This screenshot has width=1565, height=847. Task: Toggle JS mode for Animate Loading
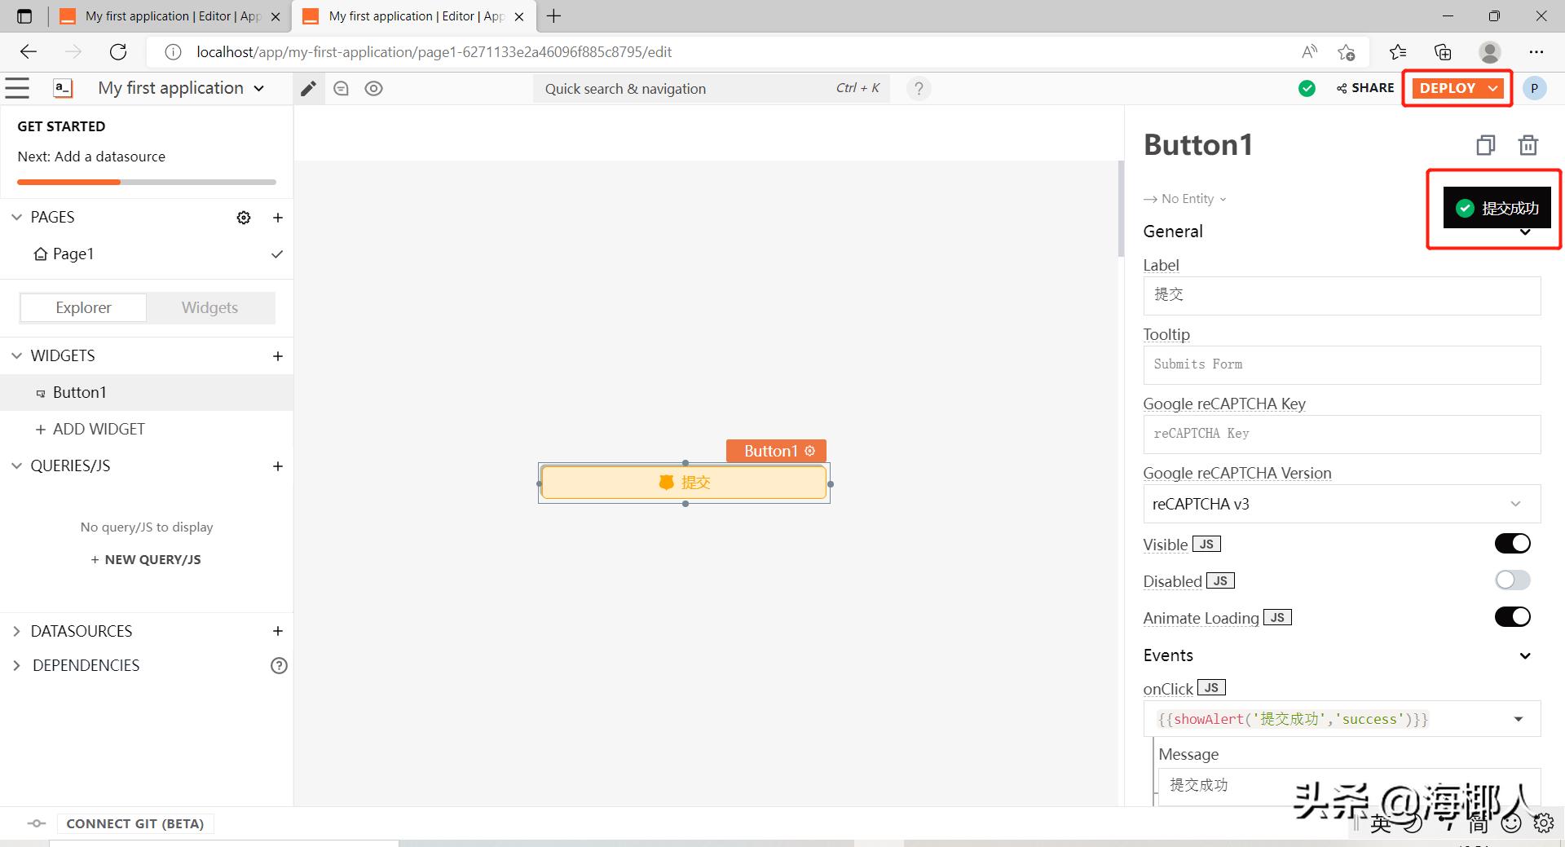pos(1277,618)
